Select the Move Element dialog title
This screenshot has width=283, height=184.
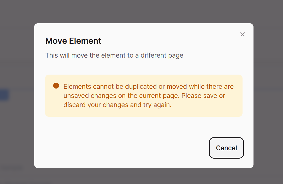click(73, 41)
